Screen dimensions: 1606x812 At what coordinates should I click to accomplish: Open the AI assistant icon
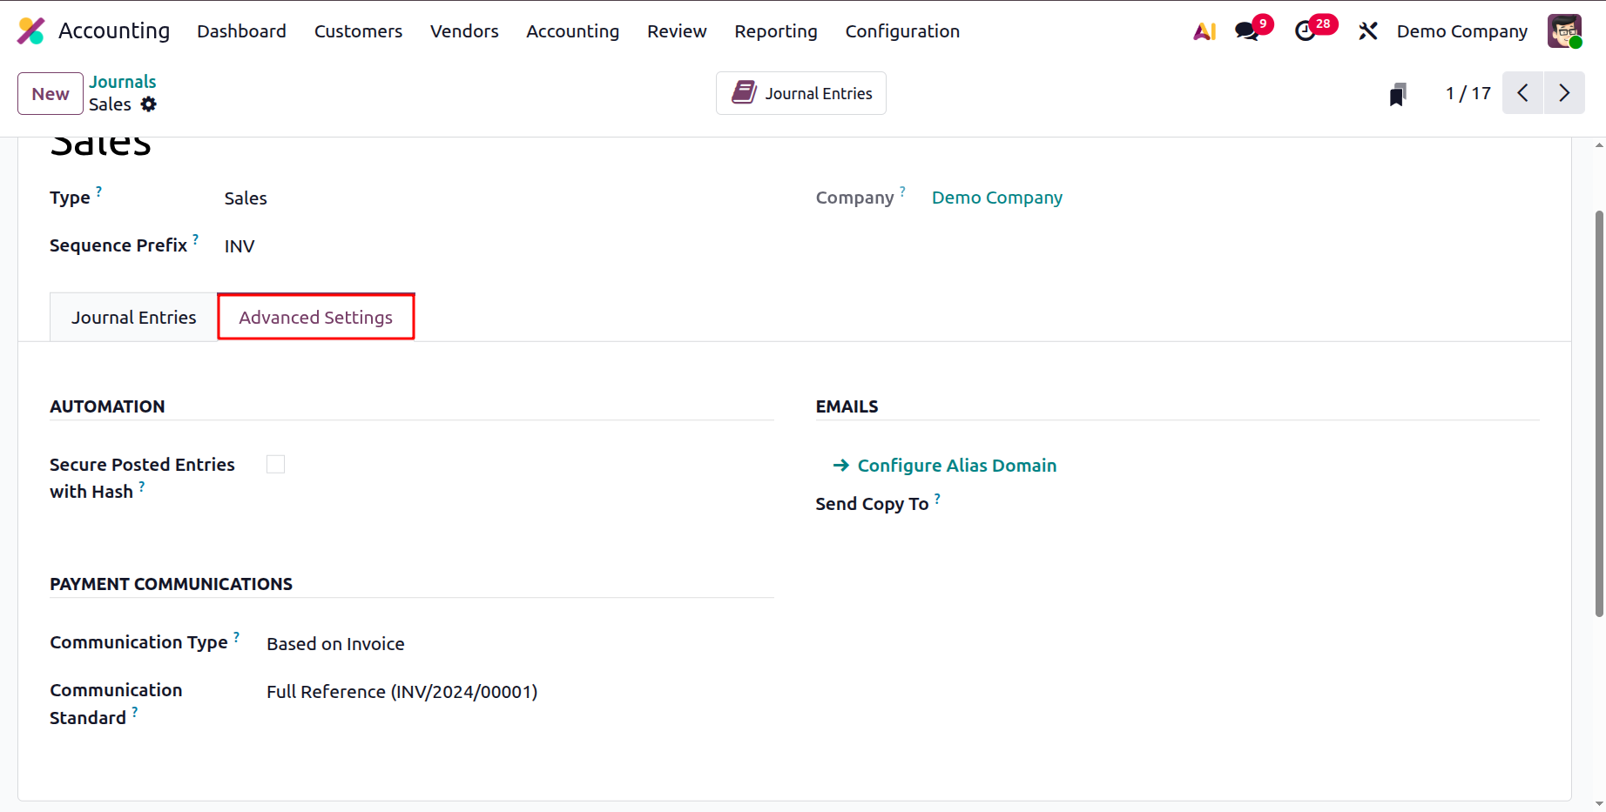(x=1204, y=31)
